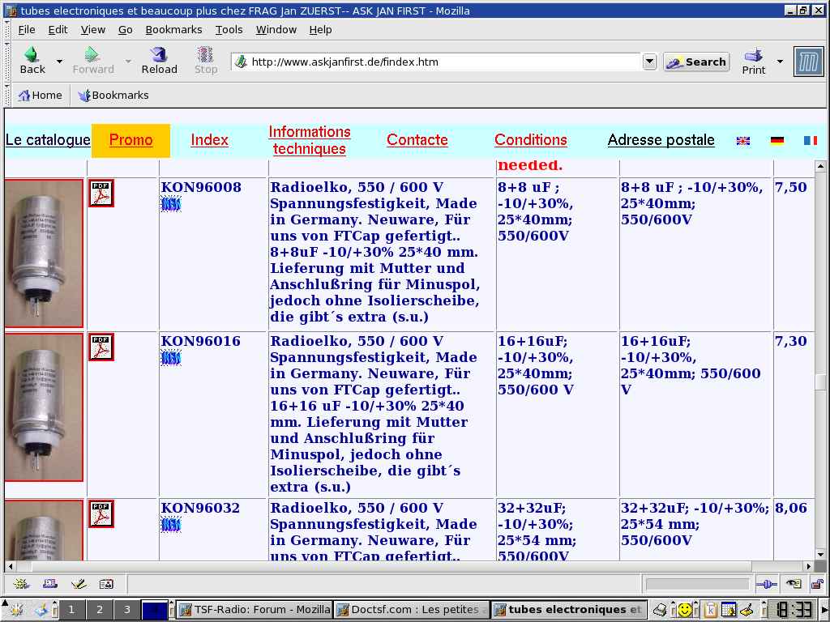830x622 pixels.
Task: Switch to Doctsf.com window in the taskbar
Action: tap(411, 609)
